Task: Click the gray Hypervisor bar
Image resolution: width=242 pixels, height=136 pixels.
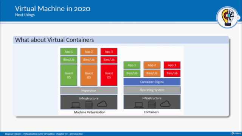Action: [89, 91]
